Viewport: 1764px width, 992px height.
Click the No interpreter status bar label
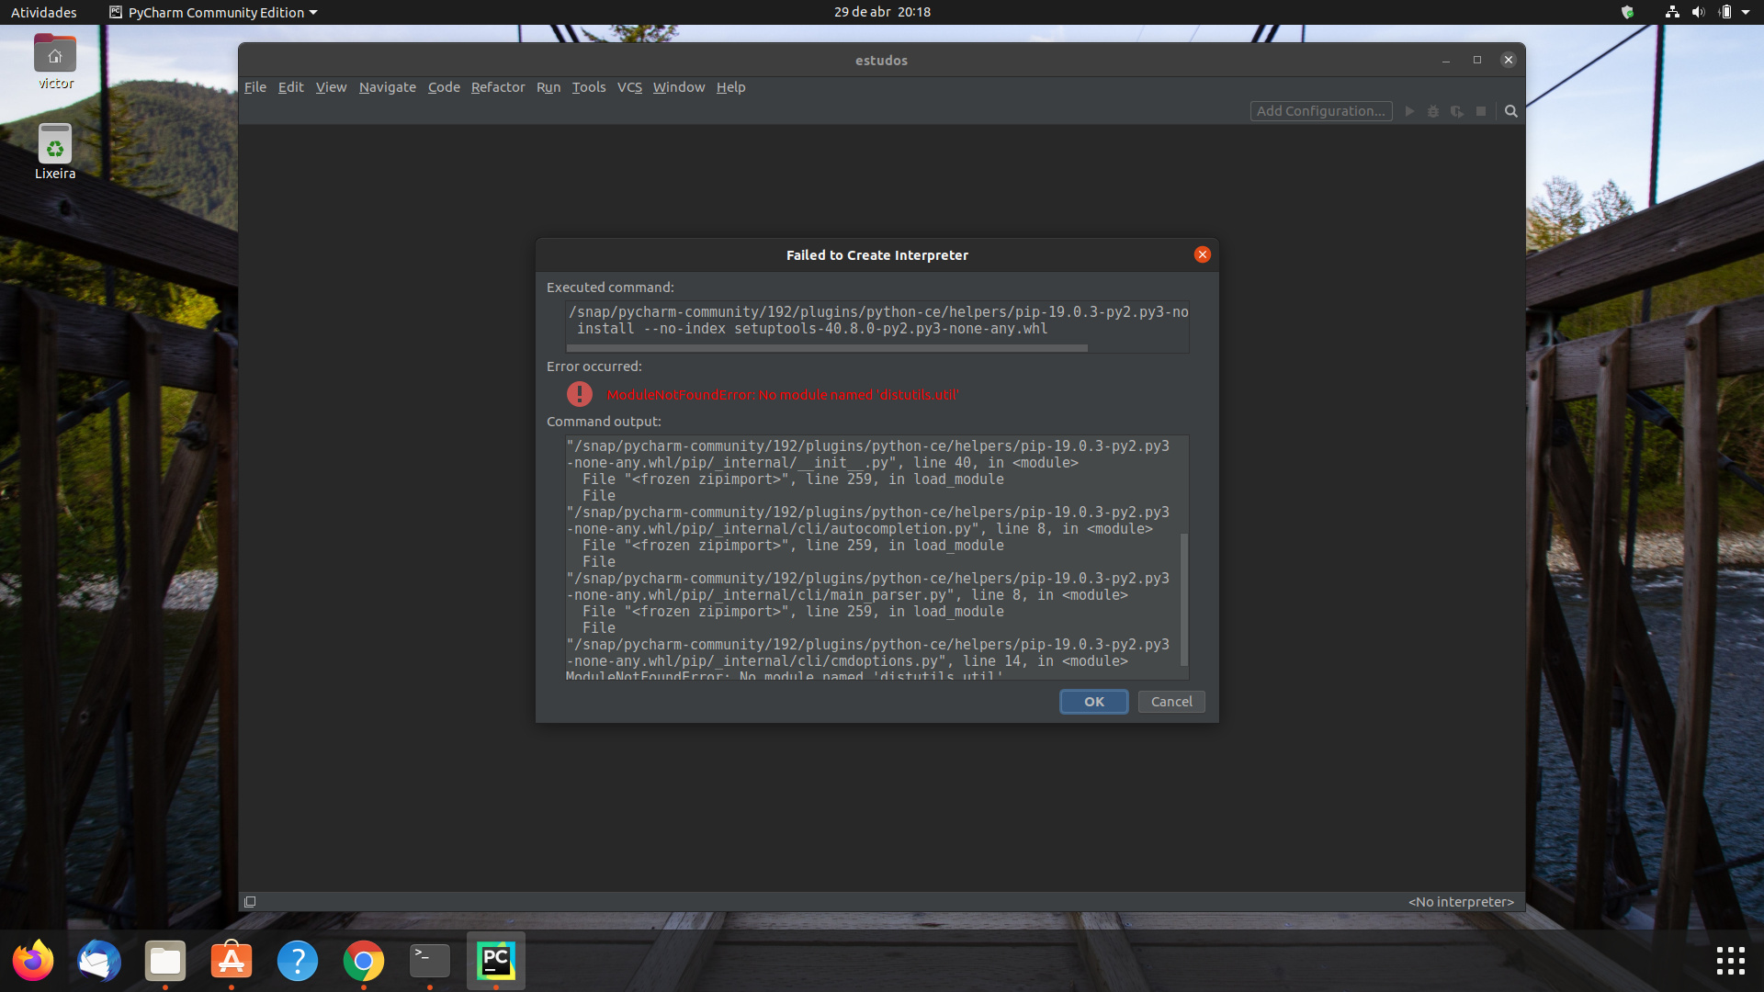[1460, 901]
